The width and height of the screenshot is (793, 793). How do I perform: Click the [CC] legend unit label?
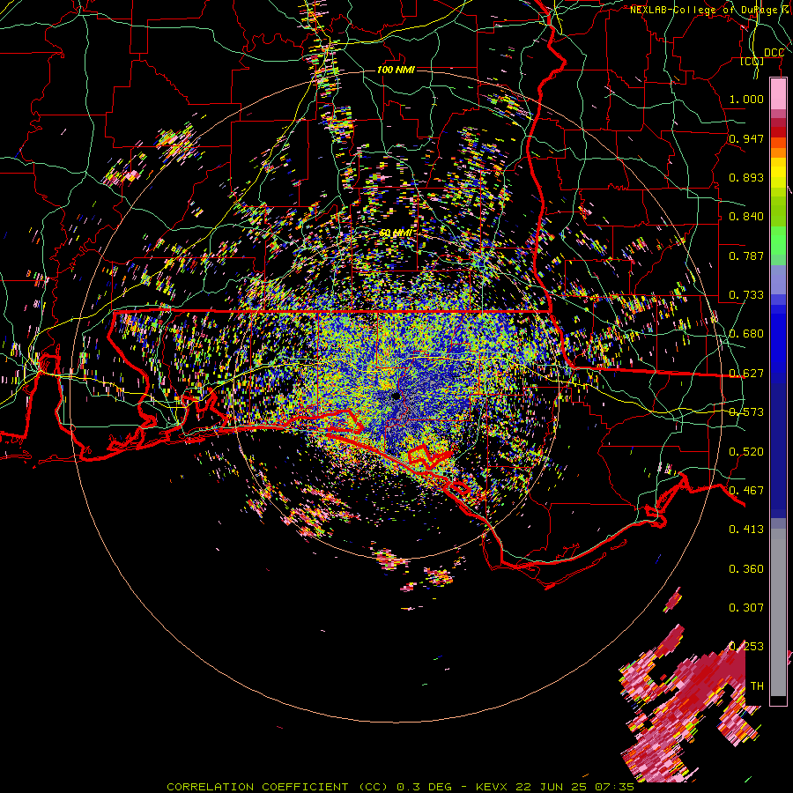[x=752, y=61]
